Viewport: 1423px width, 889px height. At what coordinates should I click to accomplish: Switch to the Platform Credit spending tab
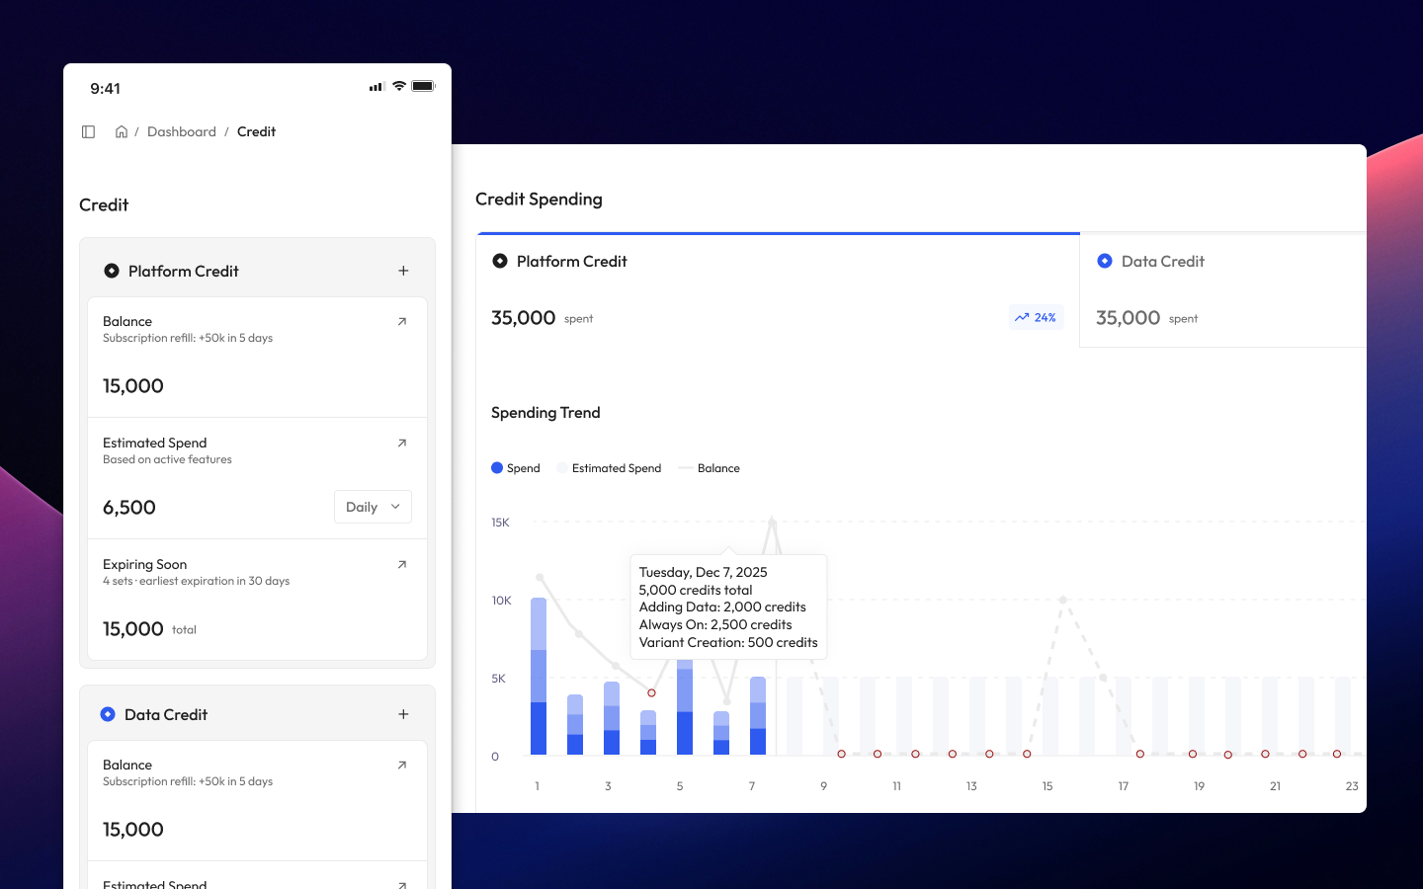778,290
